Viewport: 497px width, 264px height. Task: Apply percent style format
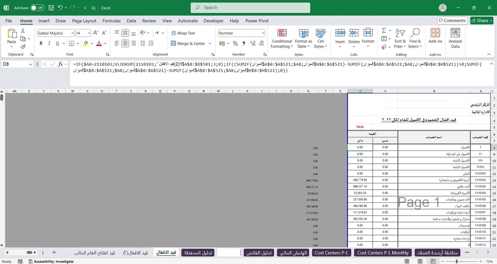pyautogui.click(x=235, y=43)
